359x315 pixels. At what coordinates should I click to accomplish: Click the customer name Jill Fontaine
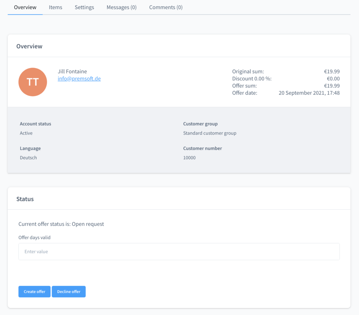pyautogui.click(x=72, y=71)
